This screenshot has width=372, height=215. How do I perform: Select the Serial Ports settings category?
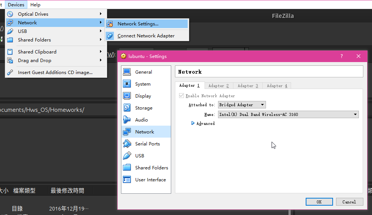[x=146, y=144]
